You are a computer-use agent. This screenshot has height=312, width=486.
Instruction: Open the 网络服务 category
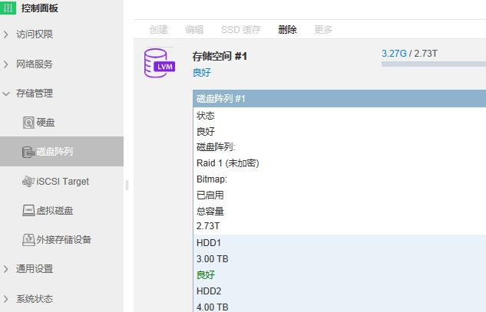[35, 64]
